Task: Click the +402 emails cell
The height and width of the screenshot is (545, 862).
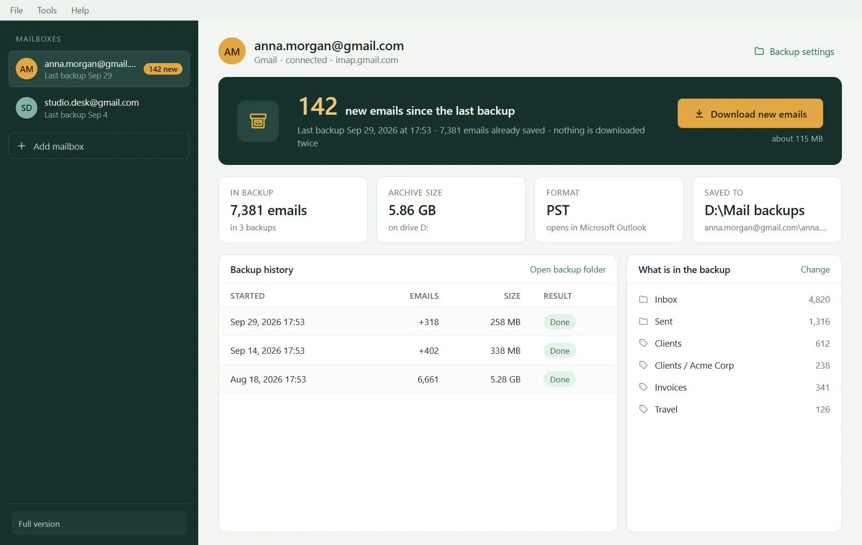Action: click(429, 350)
